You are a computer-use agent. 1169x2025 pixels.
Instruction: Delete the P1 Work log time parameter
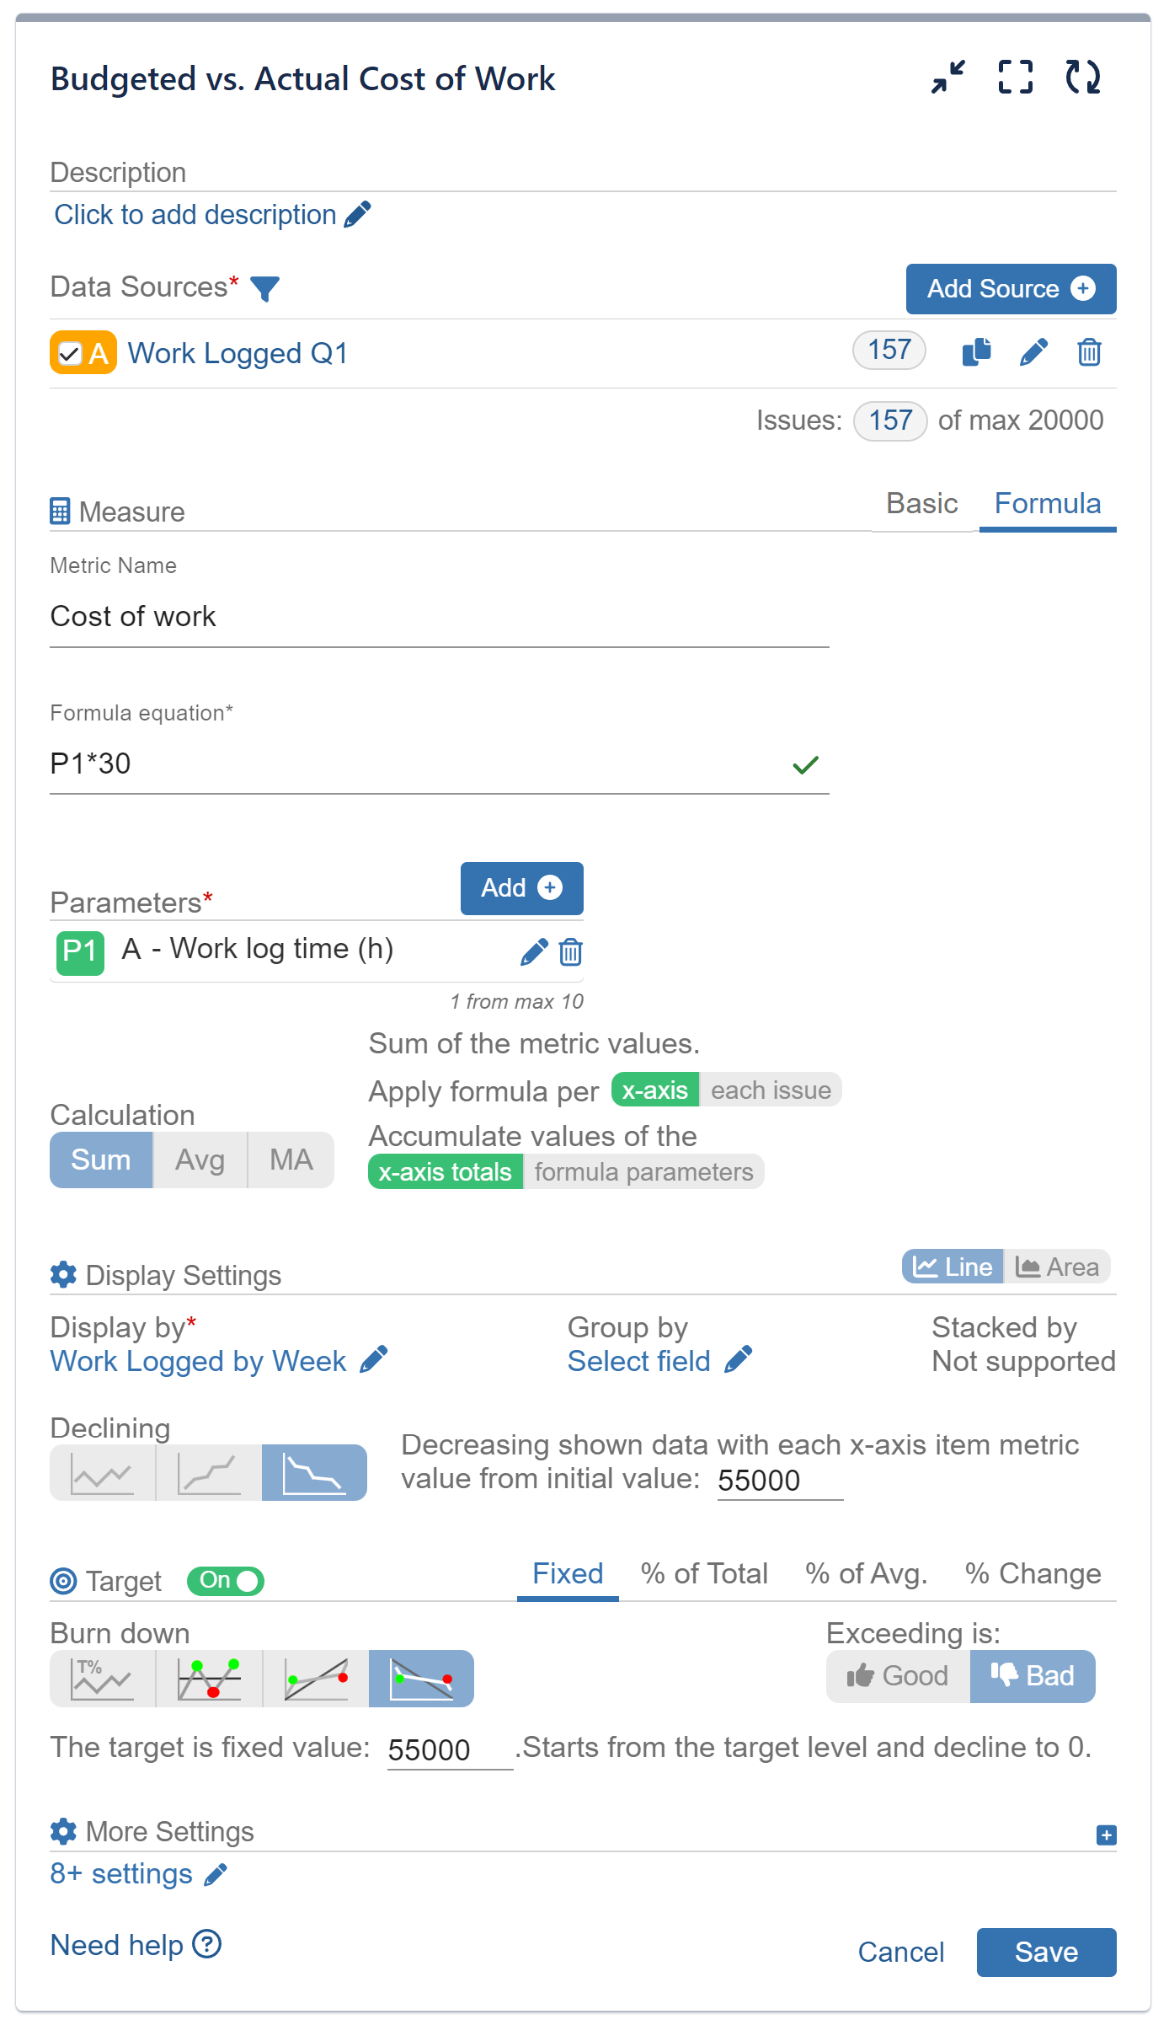coord(571,952)
